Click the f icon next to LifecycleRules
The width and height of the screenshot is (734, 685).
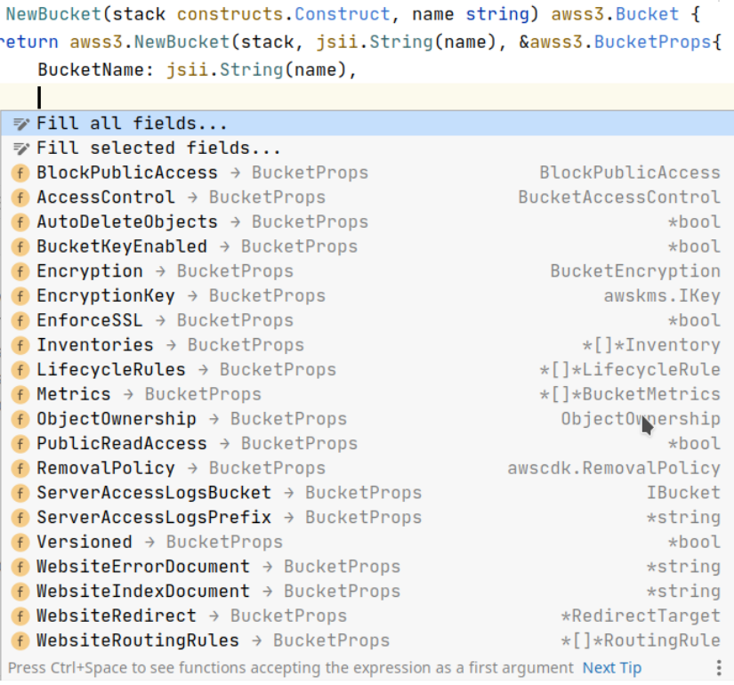[20, 369]
